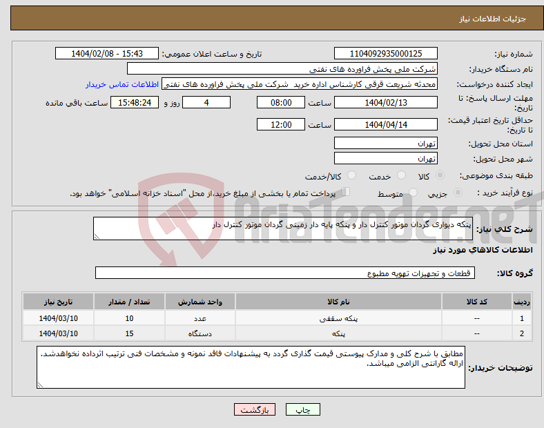Click the پنکه item name in row 2
The width and height of the screenshot is (544, 428).
point(338,333)
